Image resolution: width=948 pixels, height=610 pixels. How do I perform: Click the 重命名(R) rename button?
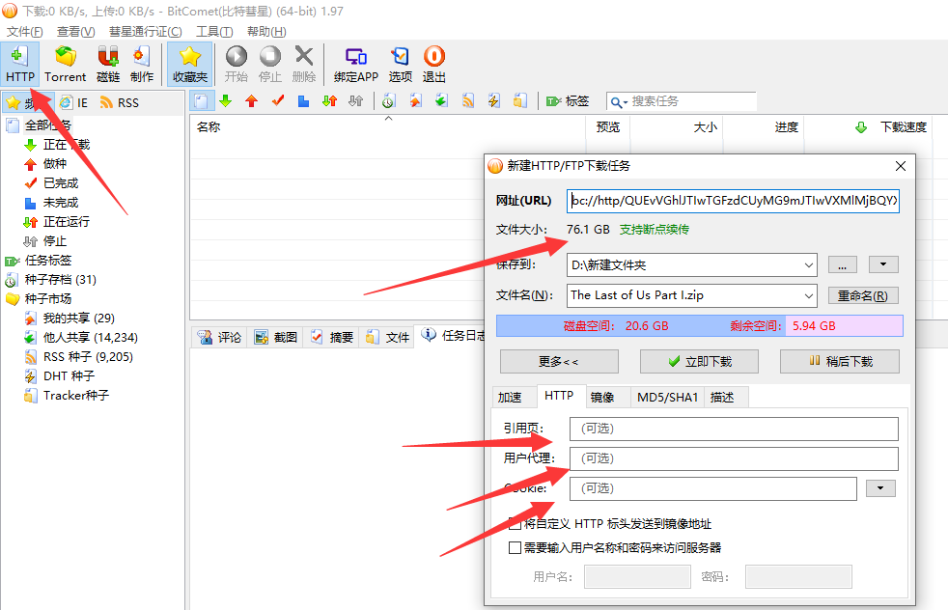863,295
